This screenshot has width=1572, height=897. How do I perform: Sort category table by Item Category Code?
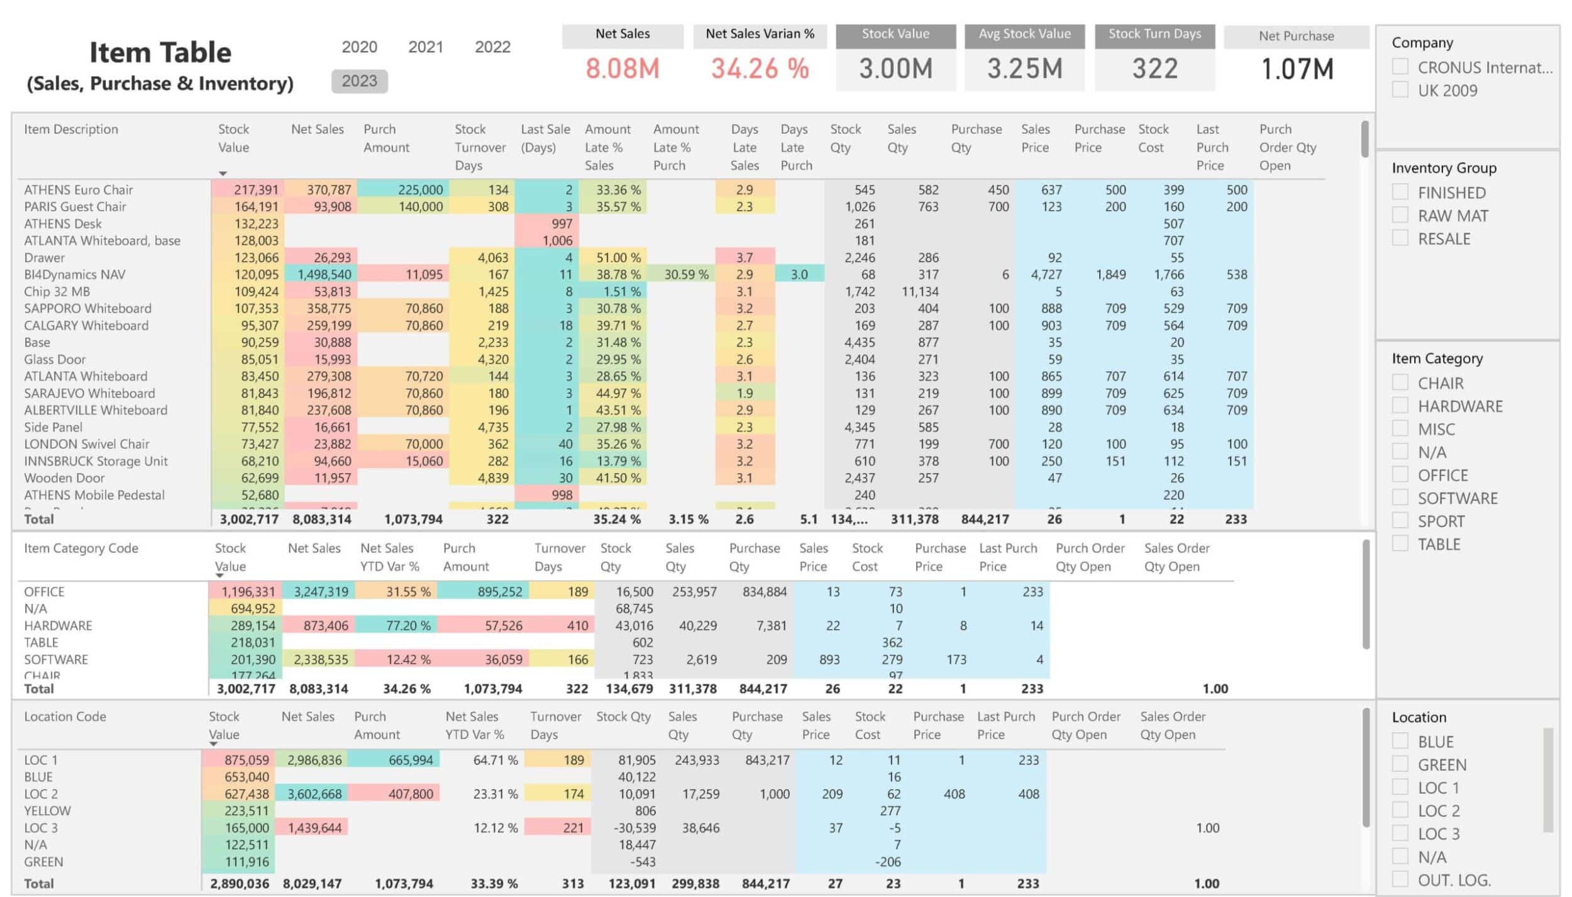pyautogui.click(x=81, y=548)
